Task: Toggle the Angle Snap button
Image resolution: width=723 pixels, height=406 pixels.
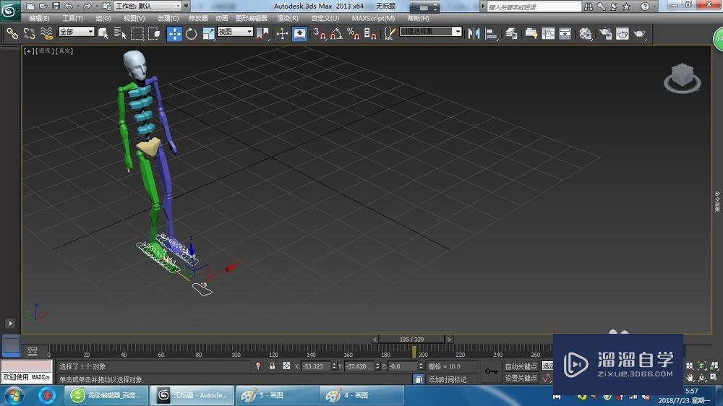Action: [336, 34]
